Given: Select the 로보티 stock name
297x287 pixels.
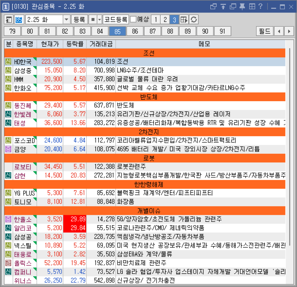Looking at the screenshot, I should (x=23, y=167).
